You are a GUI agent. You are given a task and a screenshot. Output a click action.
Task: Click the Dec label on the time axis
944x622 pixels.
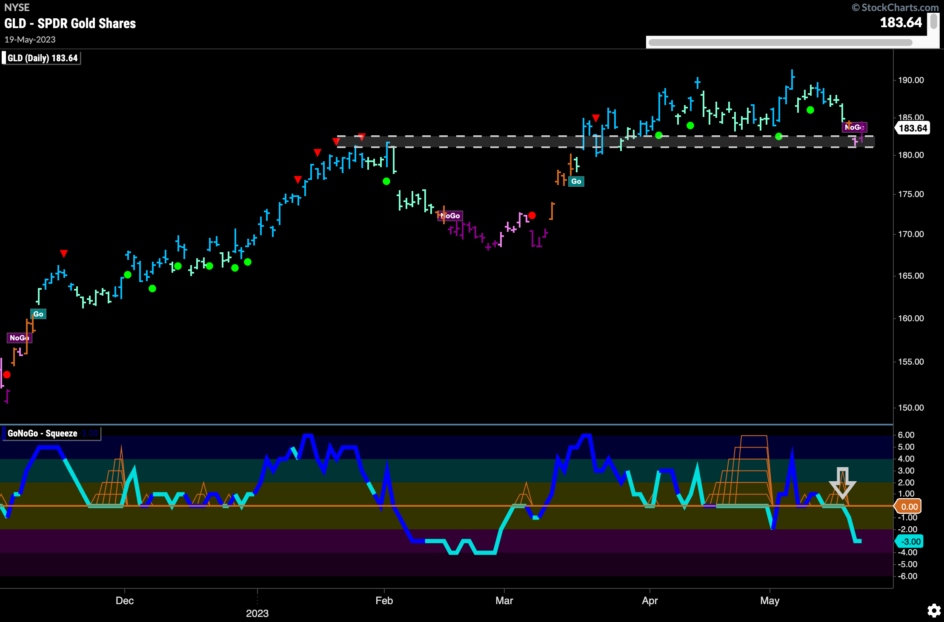click(125, 601)
